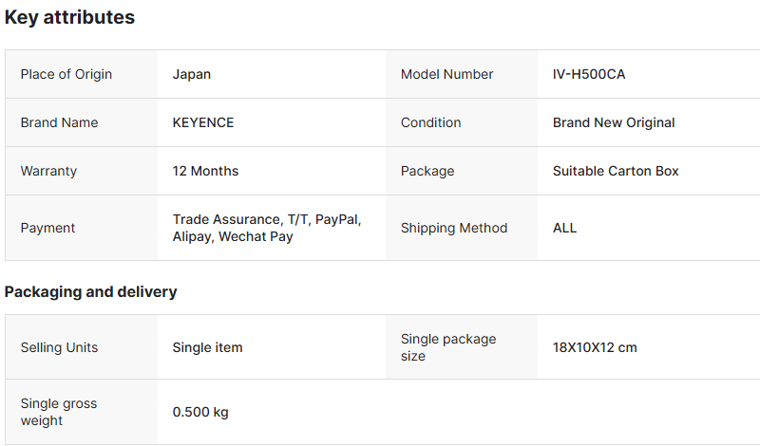Select the Model Number label
The image size is (760, 446).
click(x=446, y=74)
